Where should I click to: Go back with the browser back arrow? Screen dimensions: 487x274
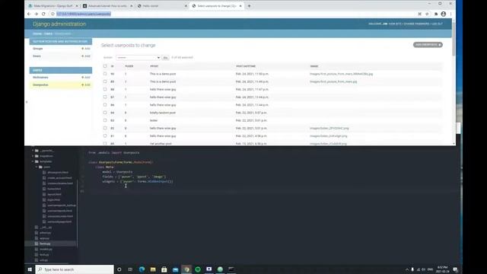[29, 14]
